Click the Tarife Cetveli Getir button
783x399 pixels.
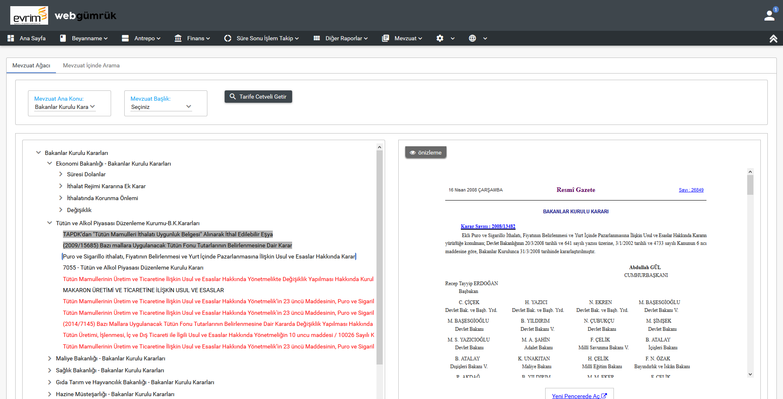click(258, 97)
